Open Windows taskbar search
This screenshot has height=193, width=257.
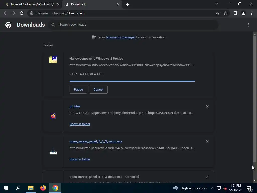(18, 188)
